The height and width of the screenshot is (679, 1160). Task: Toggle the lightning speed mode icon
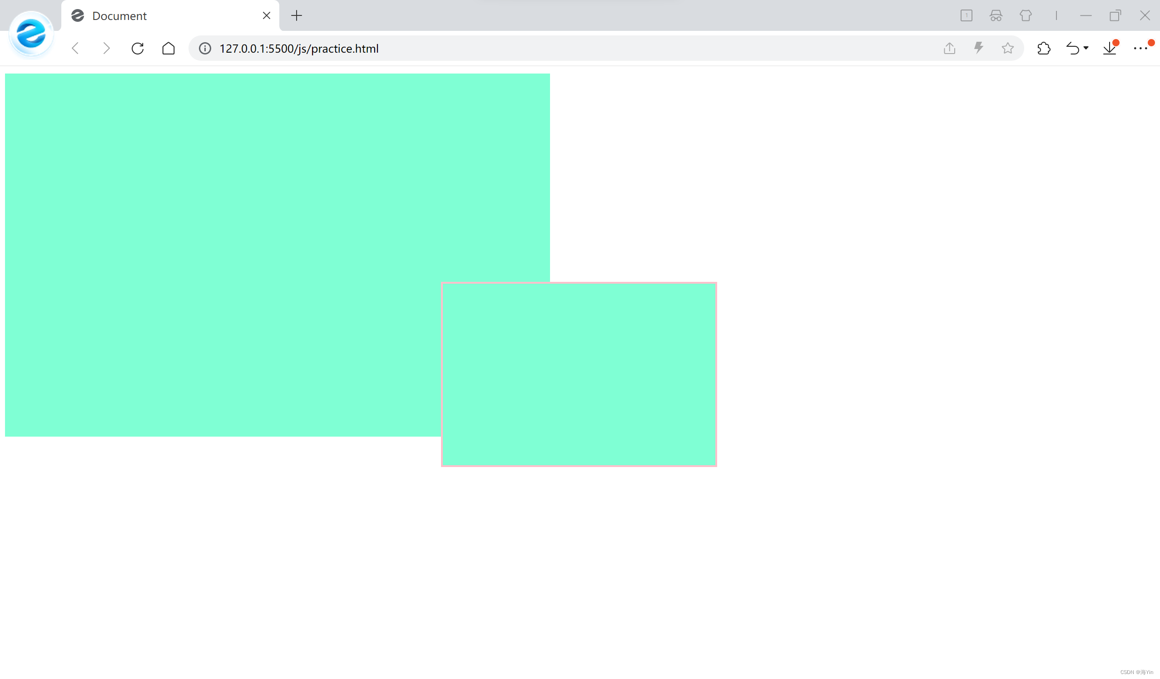(x=979, y=48)
